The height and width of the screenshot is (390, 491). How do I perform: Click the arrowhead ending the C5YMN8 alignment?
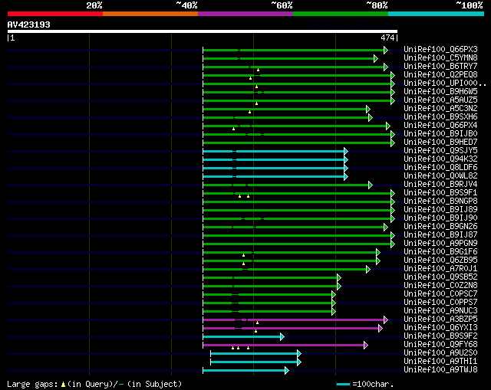(376, 58)
